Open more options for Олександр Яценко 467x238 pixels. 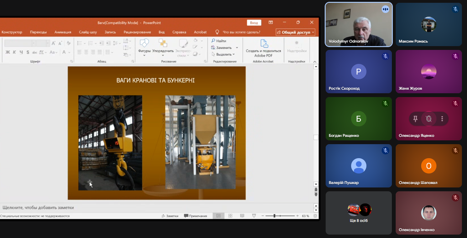(442, 119)
